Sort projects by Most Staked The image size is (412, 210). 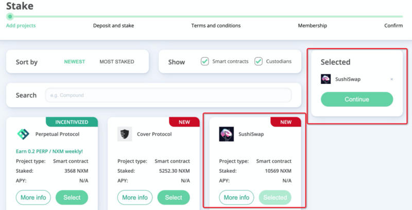116,62
